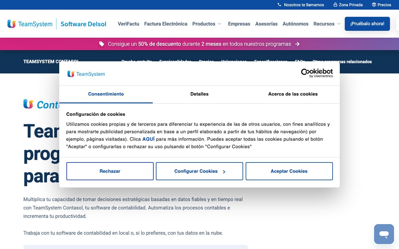
Task: Click the TeamSystem logo inside the cookie dialog
Action: click(x=86, y=74)
